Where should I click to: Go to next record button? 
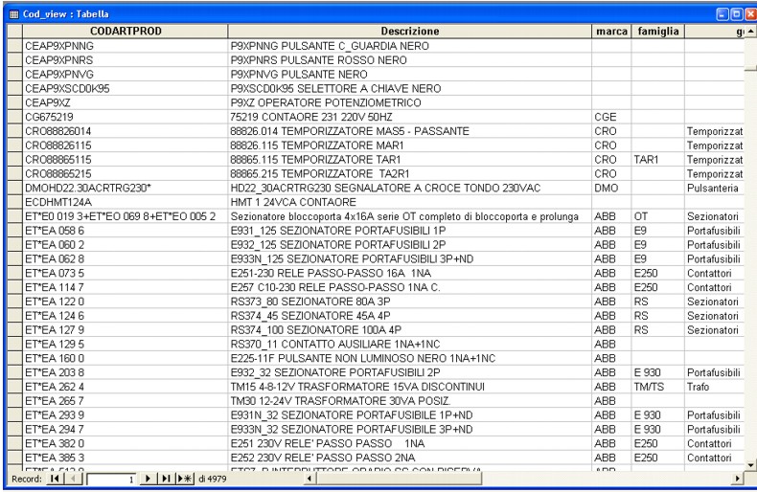point(148,479)
